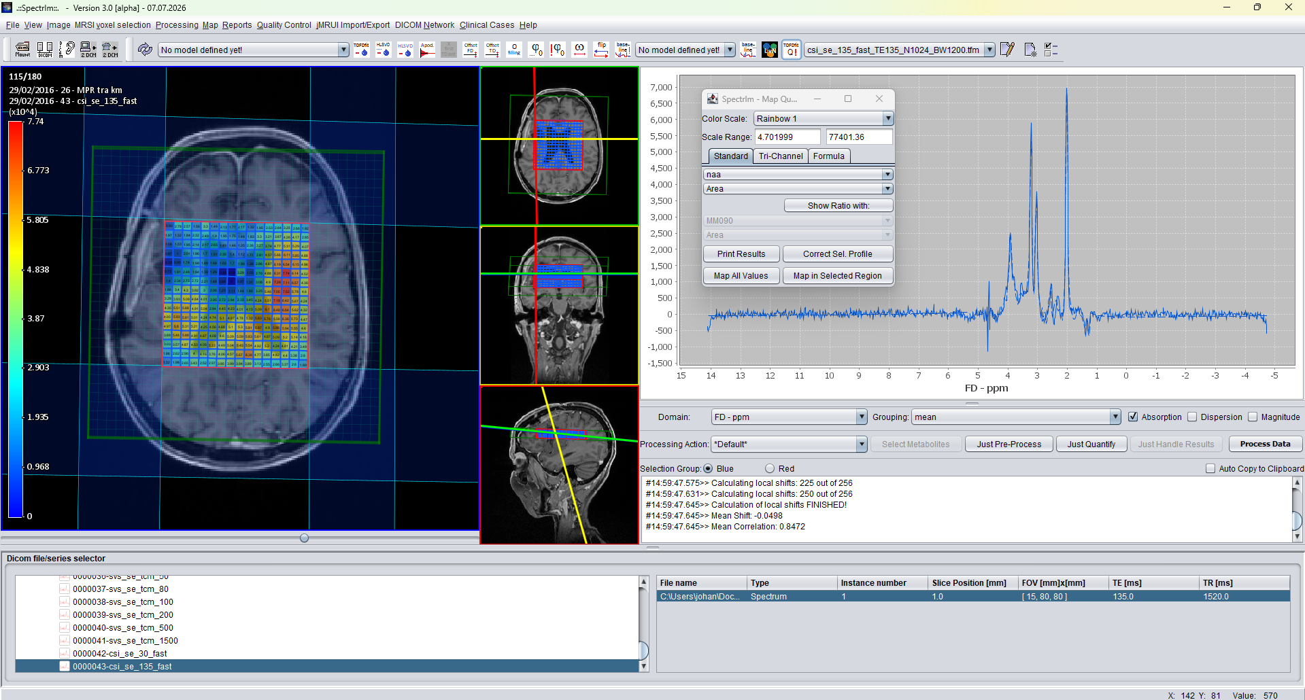Switch to the Formula tab
Image resolution: width=1305 pixels, height=700 pixels.
(829, 156)
